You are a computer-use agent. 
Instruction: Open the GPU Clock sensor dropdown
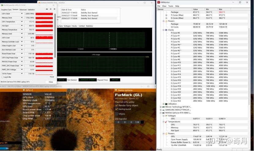click(x=22, y=14)
